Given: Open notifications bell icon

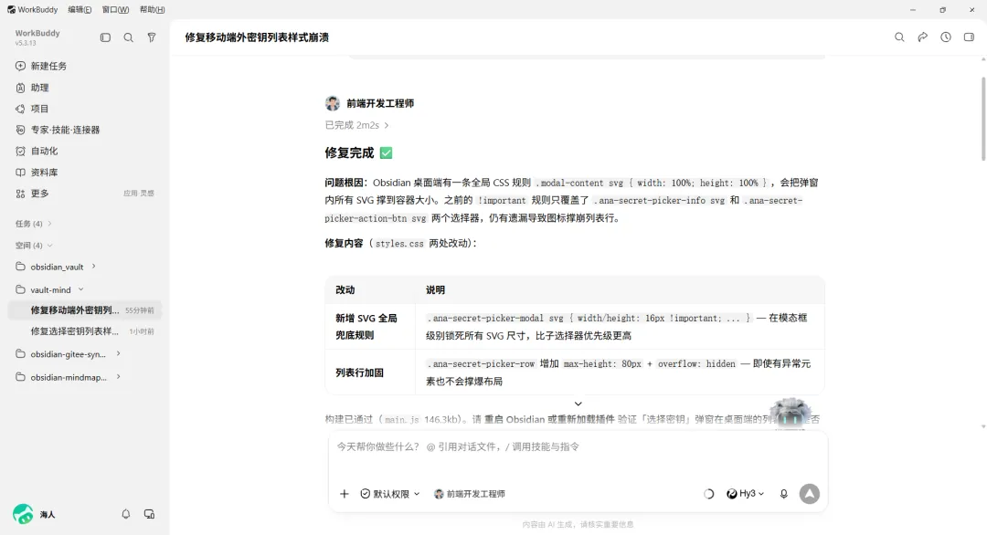Looking at the screenshot, I should pos(126,514).
